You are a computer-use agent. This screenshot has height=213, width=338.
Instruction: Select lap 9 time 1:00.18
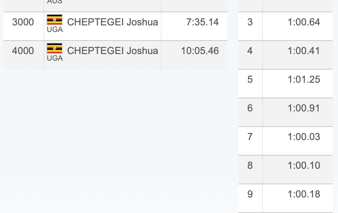(304, 194)
